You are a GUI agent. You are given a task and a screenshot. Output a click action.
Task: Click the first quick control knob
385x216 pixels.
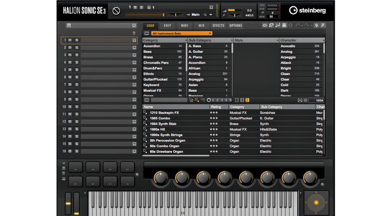pyautogui.click(x=161, y=178)
